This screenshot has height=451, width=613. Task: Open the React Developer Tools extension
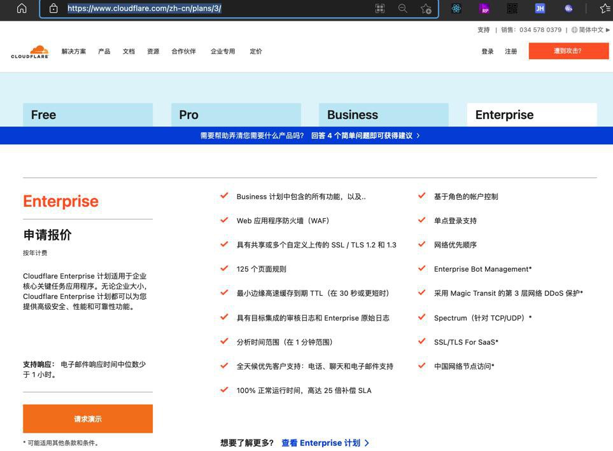tap(456, 9)
